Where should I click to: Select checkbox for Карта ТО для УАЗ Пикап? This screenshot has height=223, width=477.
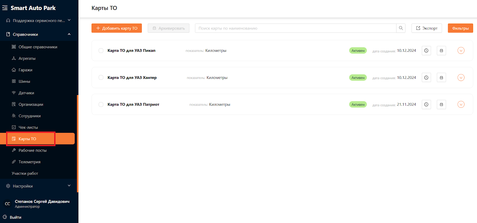point(101,51)
